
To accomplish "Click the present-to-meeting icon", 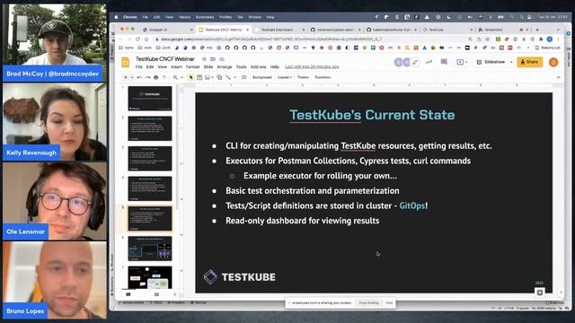I will [461, 62].
